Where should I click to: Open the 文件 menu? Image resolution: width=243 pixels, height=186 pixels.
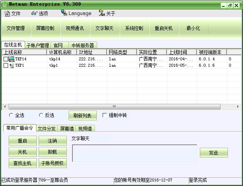tap(16, 13)
